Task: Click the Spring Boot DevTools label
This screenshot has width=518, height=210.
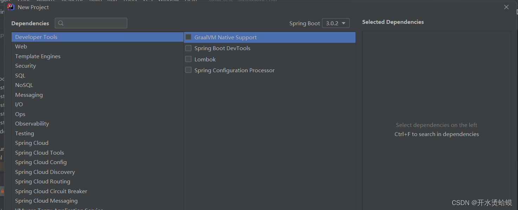Action: 222,48
